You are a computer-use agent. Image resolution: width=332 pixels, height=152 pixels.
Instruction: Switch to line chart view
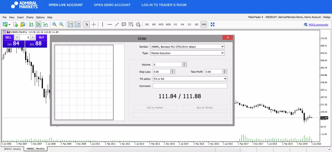click(x=46, y=24)
